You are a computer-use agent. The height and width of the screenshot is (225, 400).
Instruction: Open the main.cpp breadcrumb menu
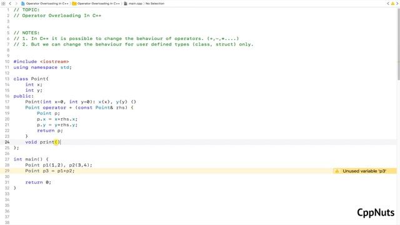pos(135,4)
